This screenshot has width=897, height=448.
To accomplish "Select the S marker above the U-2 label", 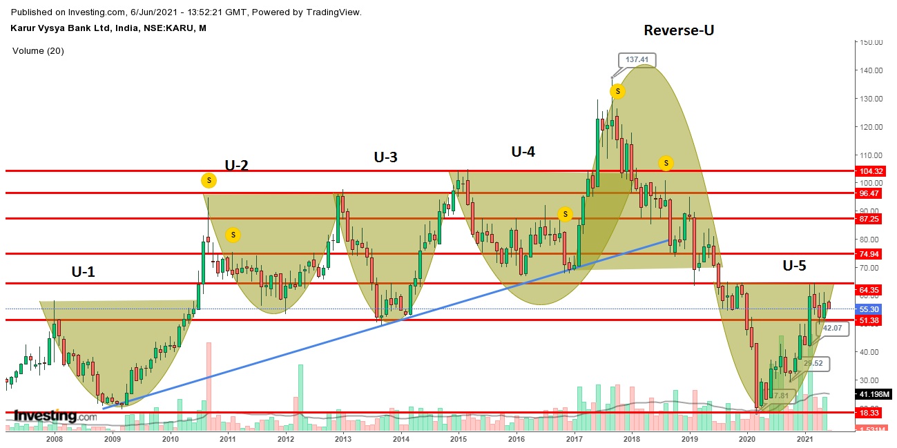I will click(x=209, y=180).
